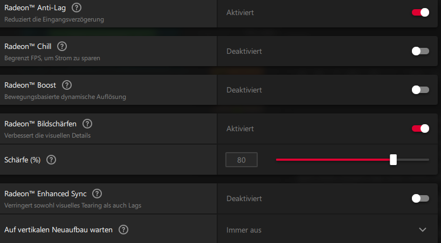Open help for Radeon Chill

pyautogui.click(x=62, y=46)
